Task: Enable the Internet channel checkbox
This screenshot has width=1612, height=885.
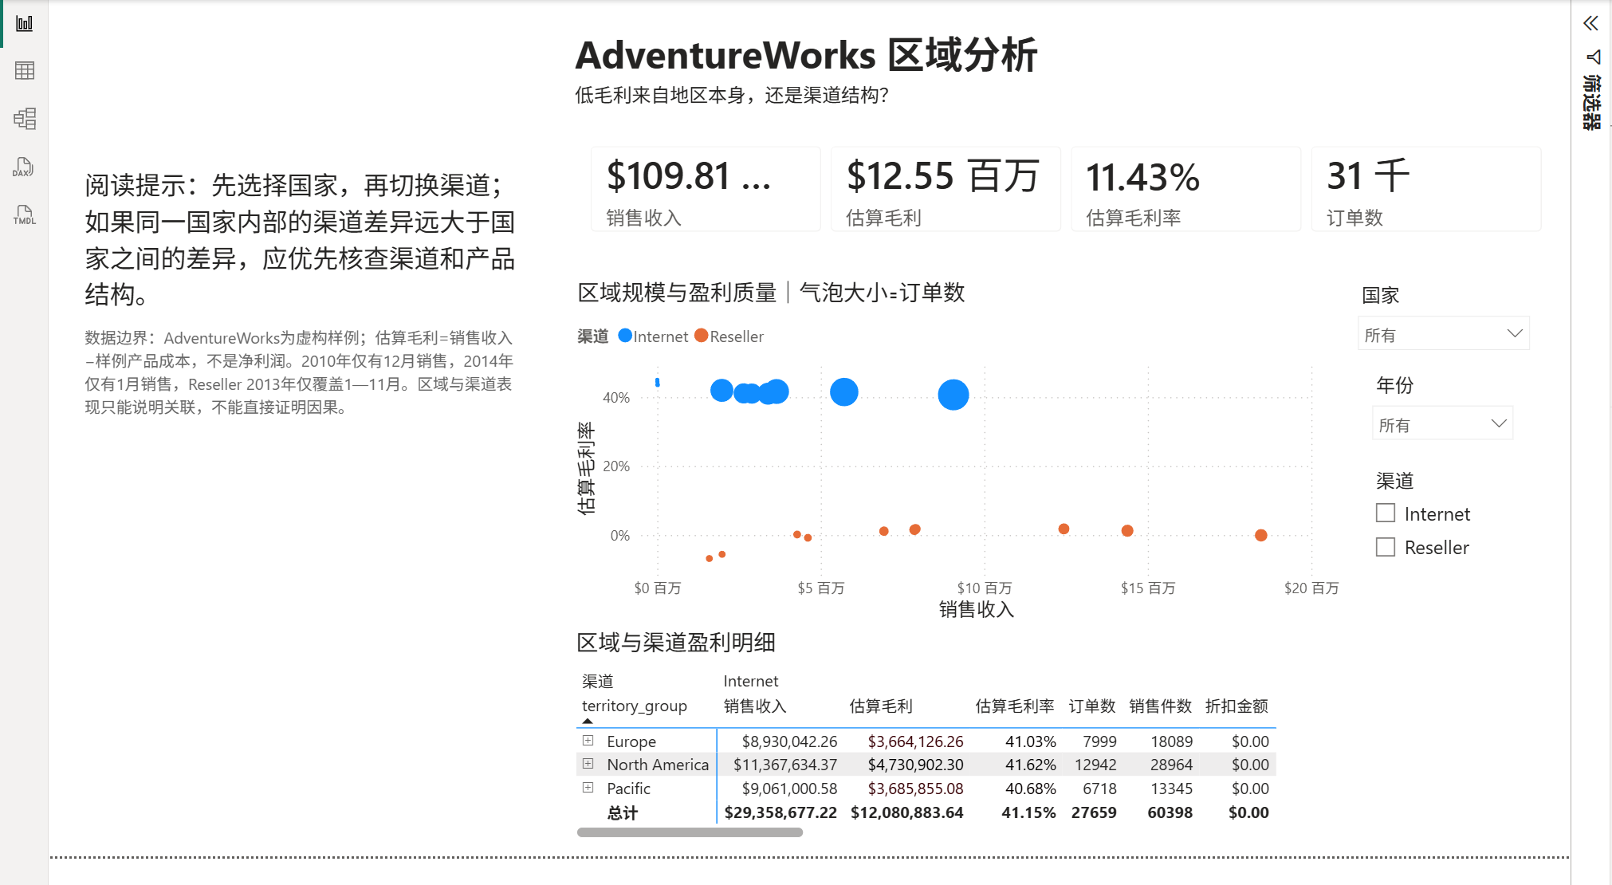Action: pyautogui.click(x=1386, y=513)
